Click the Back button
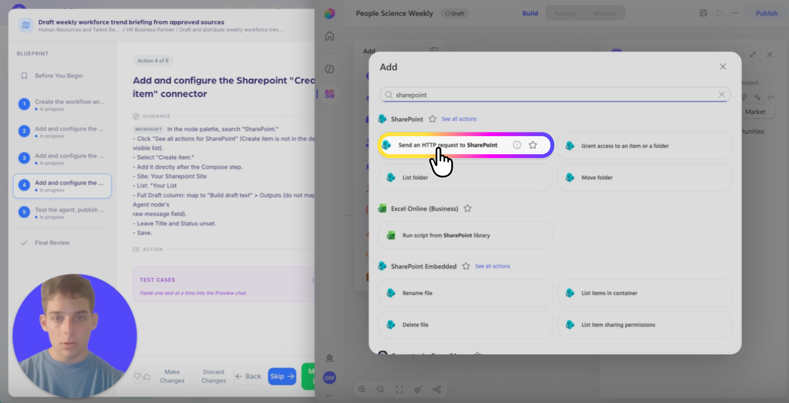Screen dimensions: 789x403 pos(248,376)
